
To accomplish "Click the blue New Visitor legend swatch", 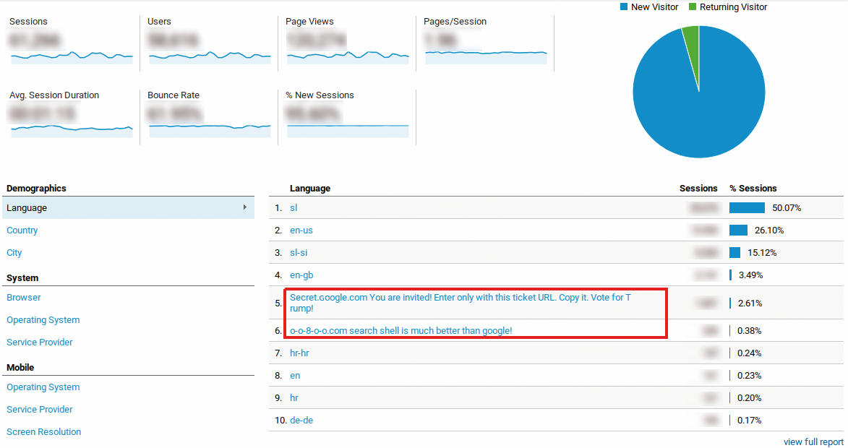I will click(x=624, y=7).
